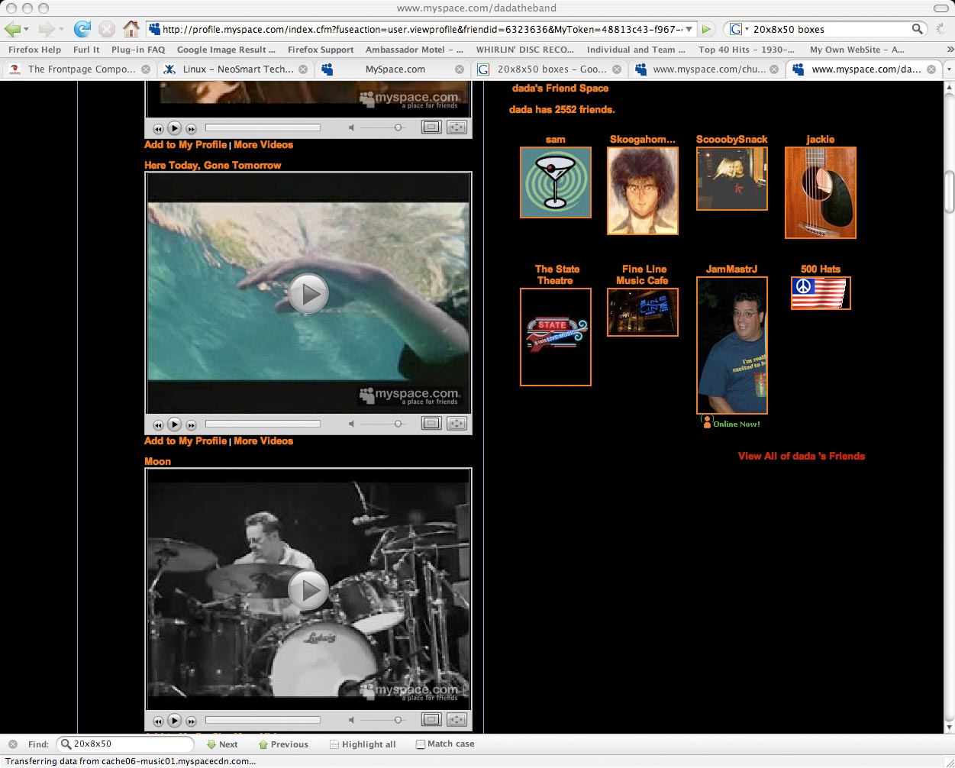Click the page's vertical scrollbar thumb
The width and height of the screenshot is (955, 768).
pyautogui.click(x=949, y=193)
